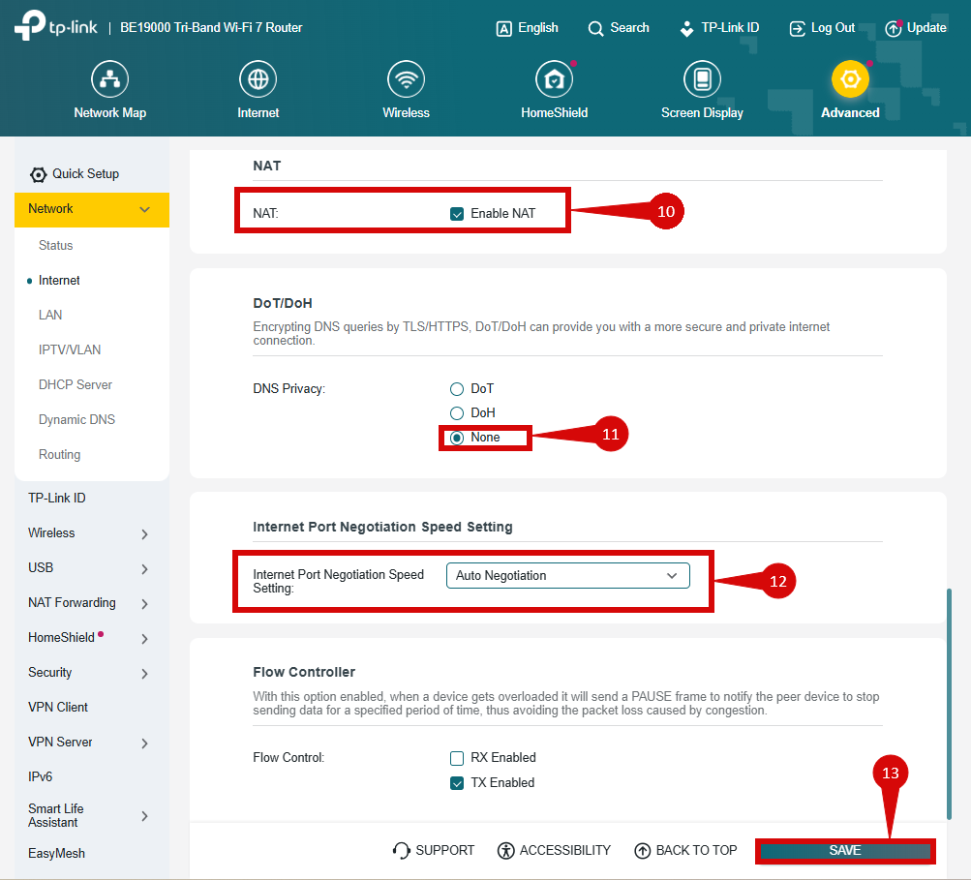
Task: Open the Network Map icon
Action: click(109, 79)
